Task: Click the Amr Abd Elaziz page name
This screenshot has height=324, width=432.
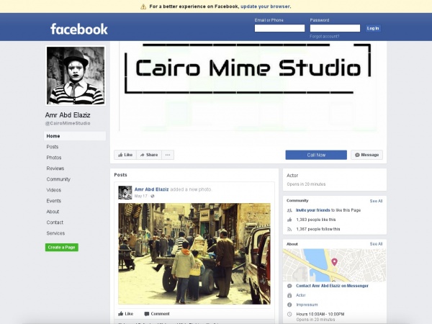Action: [68, 115]
